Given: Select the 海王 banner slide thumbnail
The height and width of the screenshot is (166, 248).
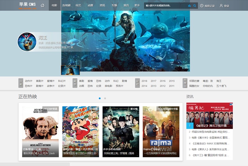Looking at the screenshot, I should (70, 70).
